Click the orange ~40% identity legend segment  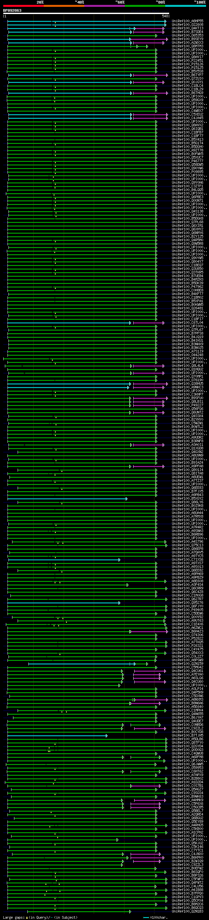coord(64,6)
